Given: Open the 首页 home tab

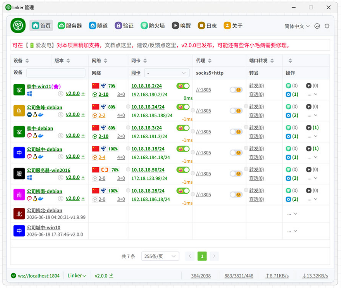Looking at the screenshot, I should click(x=41, y=25).
